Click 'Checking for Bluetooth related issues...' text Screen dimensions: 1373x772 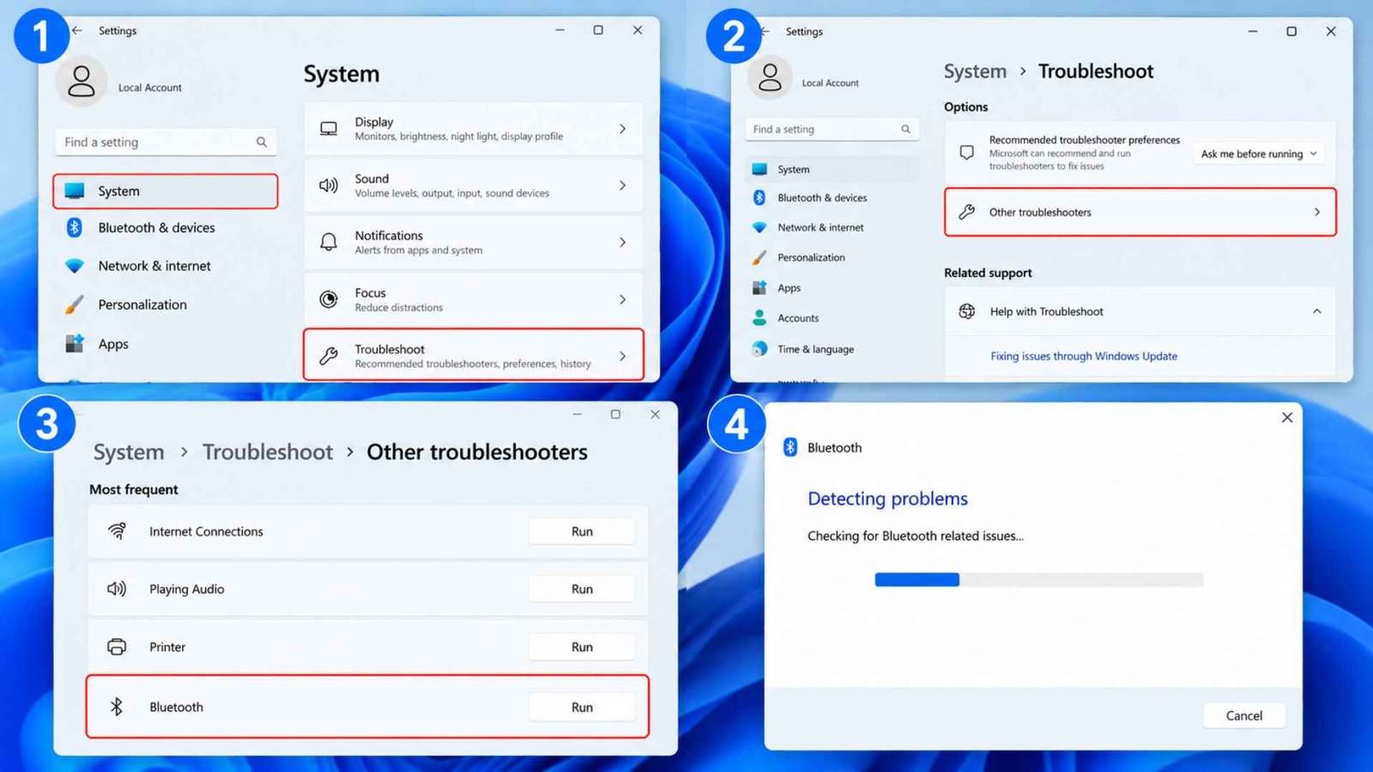point(916,536)
